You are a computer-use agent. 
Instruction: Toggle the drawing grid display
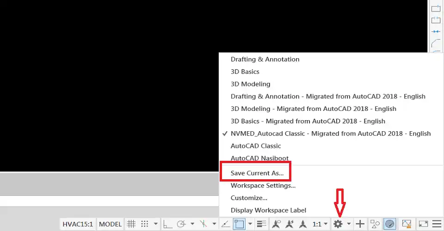pyautogui.click(x=131, y=224)
